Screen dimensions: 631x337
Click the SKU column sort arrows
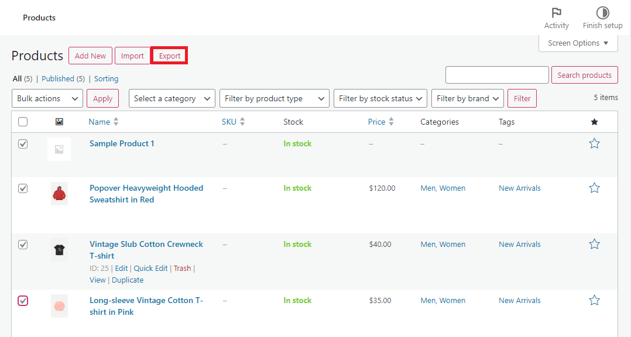242,122
